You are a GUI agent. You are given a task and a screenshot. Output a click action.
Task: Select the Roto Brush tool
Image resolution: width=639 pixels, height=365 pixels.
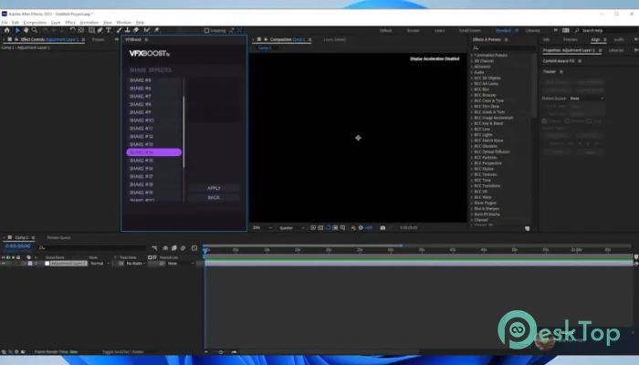[x=147, y=30]
